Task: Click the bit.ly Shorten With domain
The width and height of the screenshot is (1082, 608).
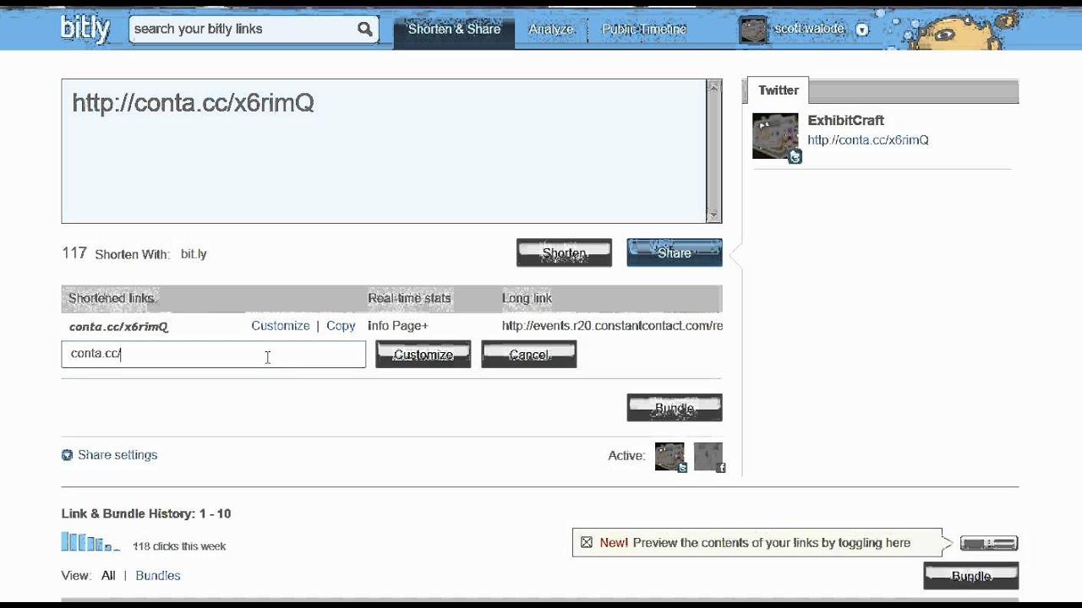Action: 194,254
